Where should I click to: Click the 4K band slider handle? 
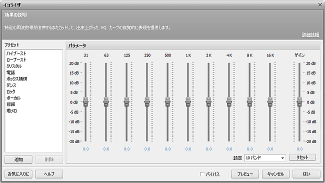tap(229, 102)
